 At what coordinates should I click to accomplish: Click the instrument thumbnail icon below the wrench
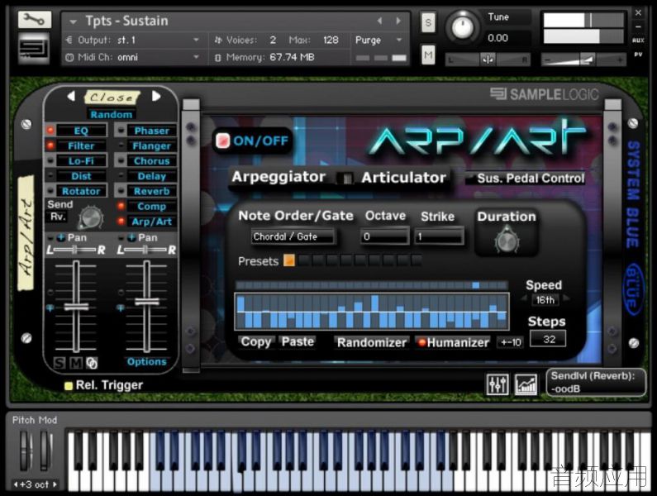click(34, 48)
